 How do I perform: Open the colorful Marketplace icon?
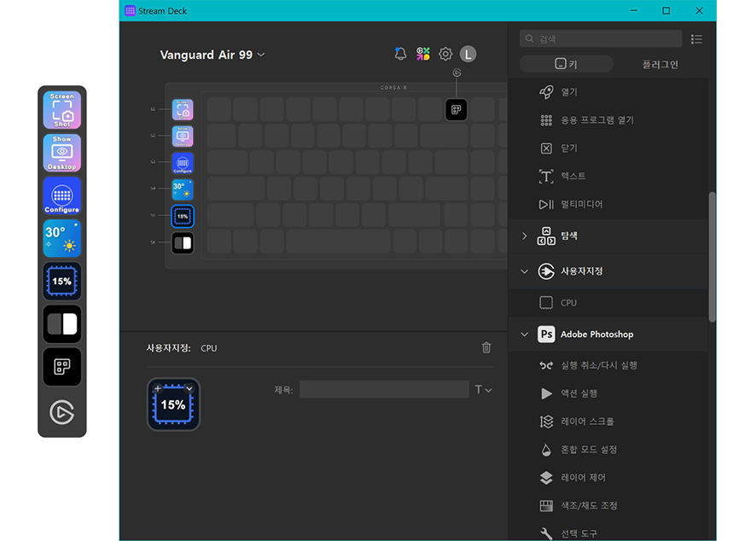[423, 54]
